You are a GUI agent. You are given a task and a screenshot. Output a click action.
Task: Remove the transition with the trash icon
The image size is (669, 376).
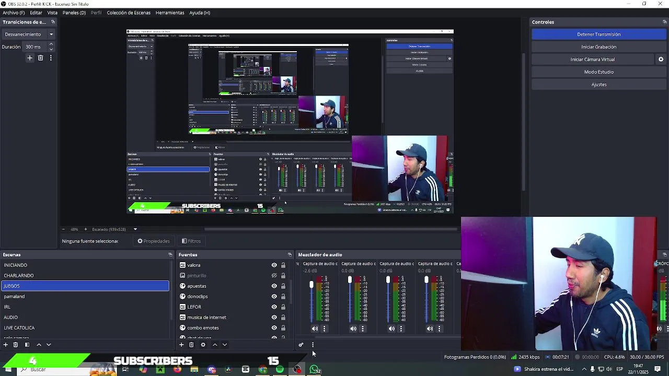pos(40,58)
